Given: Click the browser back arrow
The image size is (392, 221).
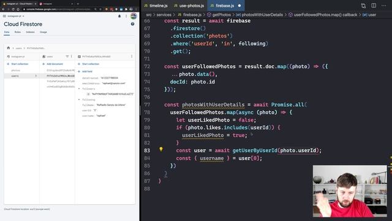Looking at the screenshot, I should tap(3, 9).
